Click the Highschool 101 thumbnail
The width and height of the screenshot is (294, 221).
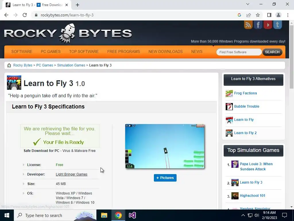(235, 196)
